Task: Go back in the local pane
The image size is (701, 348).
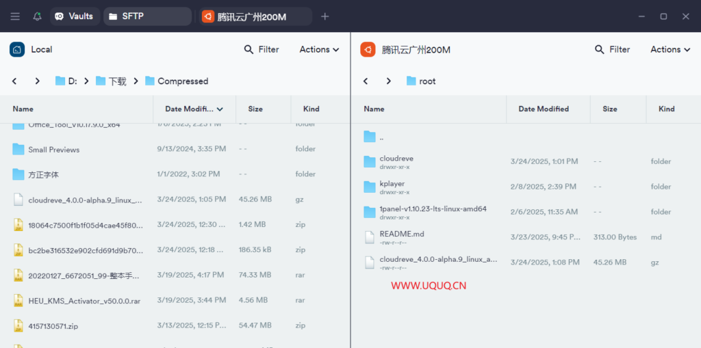Action: coord(14,81)
